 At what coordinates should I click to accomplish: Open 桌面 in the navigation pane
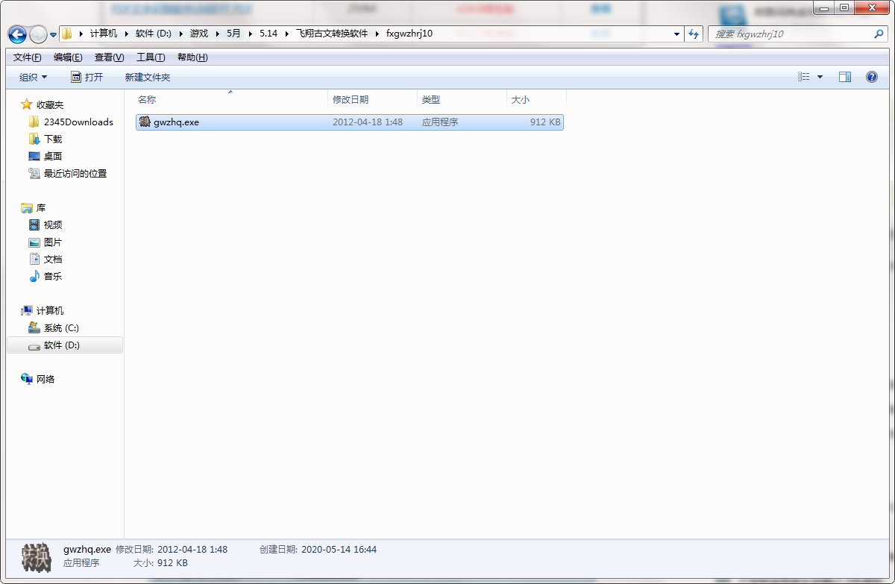(53, 156)
